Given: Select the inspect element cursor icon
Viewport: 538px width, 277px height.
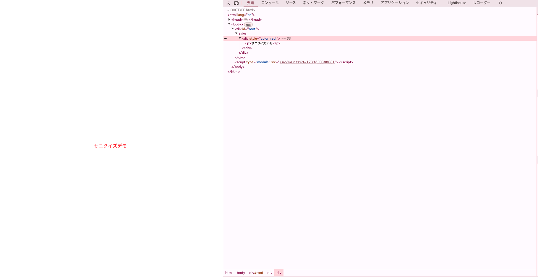Looking at the screenshot, I should pos(228,3).
